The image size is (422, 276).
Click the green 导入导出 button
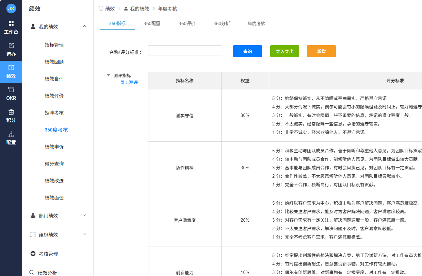pos(285,50)
